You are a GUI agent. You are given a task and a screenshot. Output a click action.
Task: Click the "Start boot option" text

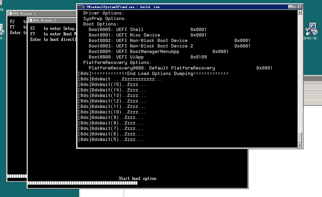click(137, 179)
